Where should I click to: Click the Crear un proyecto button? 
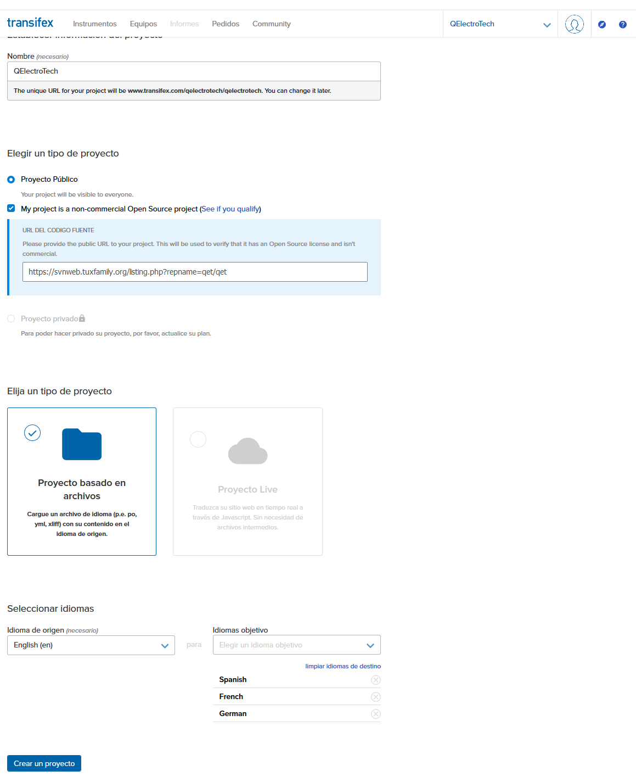tap(44, 763)
